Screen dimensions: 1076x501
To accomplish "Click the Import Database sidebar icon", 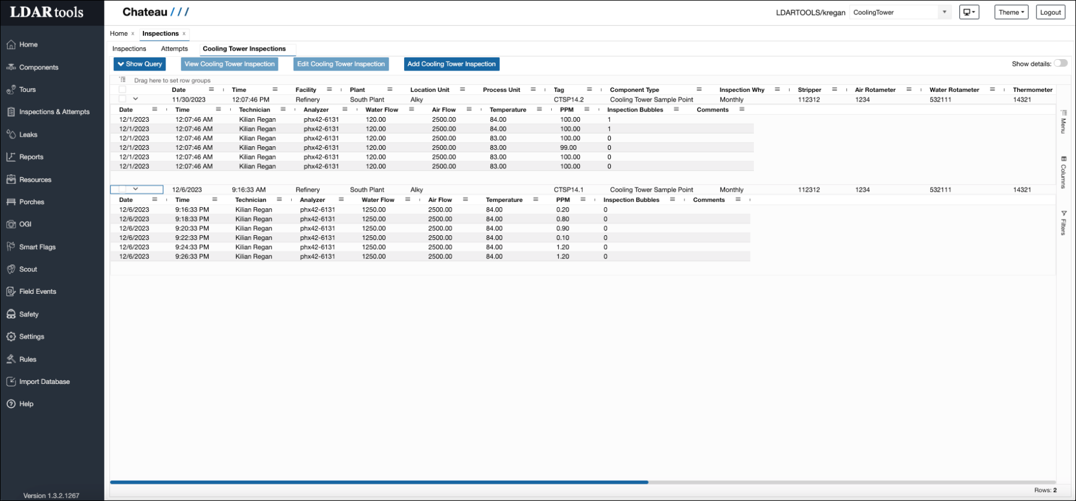I will coord(11,382).
